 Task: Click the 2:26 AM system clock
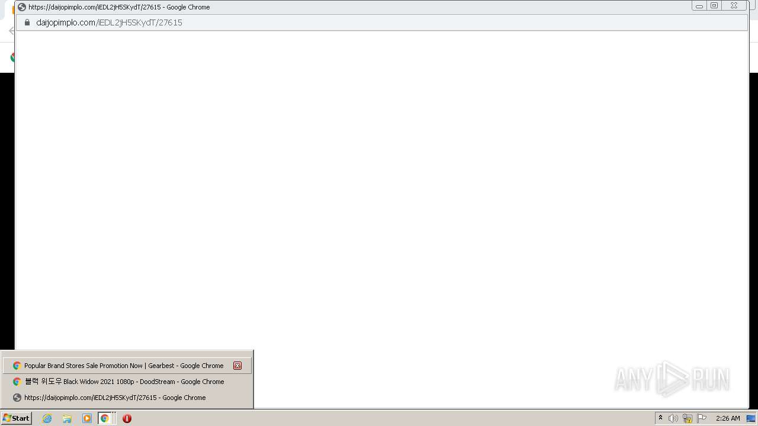click(728, 418)
